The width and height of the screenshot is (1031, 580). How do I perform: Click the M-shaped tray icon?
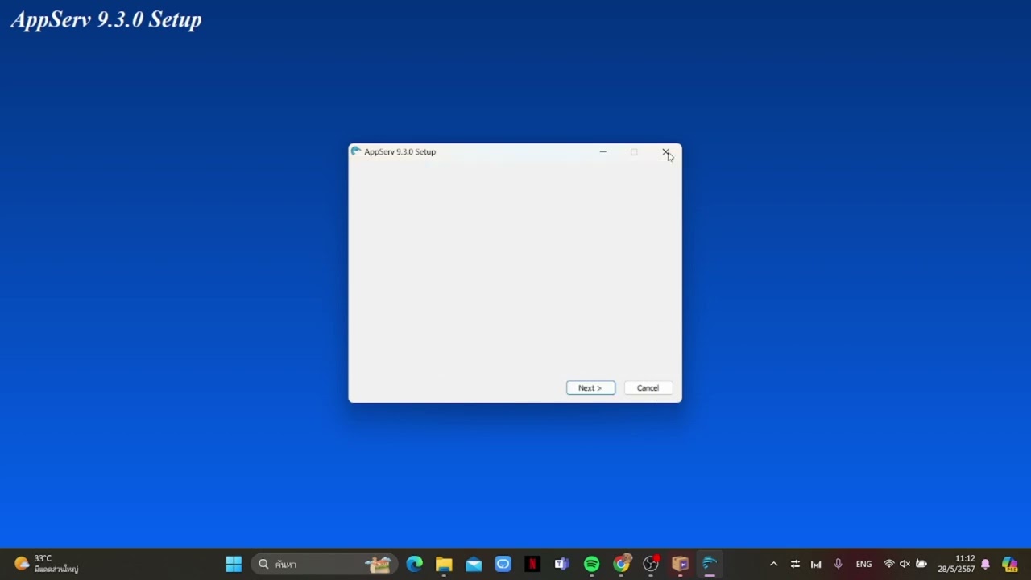(x=816, y=564)
